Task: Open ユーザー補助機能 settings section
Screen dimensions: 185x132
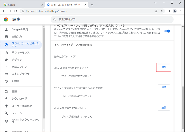Action: pos(21,106)
